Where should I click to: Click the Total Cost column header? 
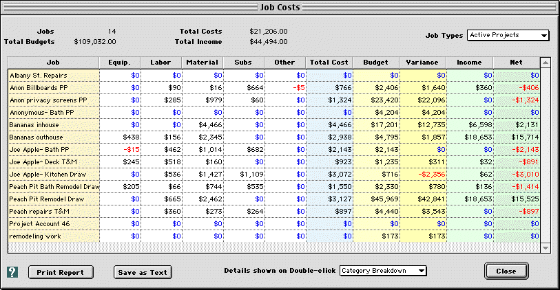coord(329,63)
